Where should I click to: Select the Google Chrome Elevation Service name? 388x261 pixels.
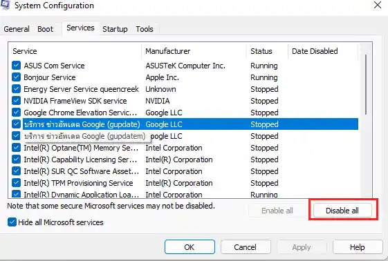point(80,113)
